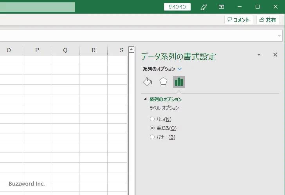The width and height of the screenshot is (285, 195).
Task: Select the バナー(B) label option
Action: (162, 137)
